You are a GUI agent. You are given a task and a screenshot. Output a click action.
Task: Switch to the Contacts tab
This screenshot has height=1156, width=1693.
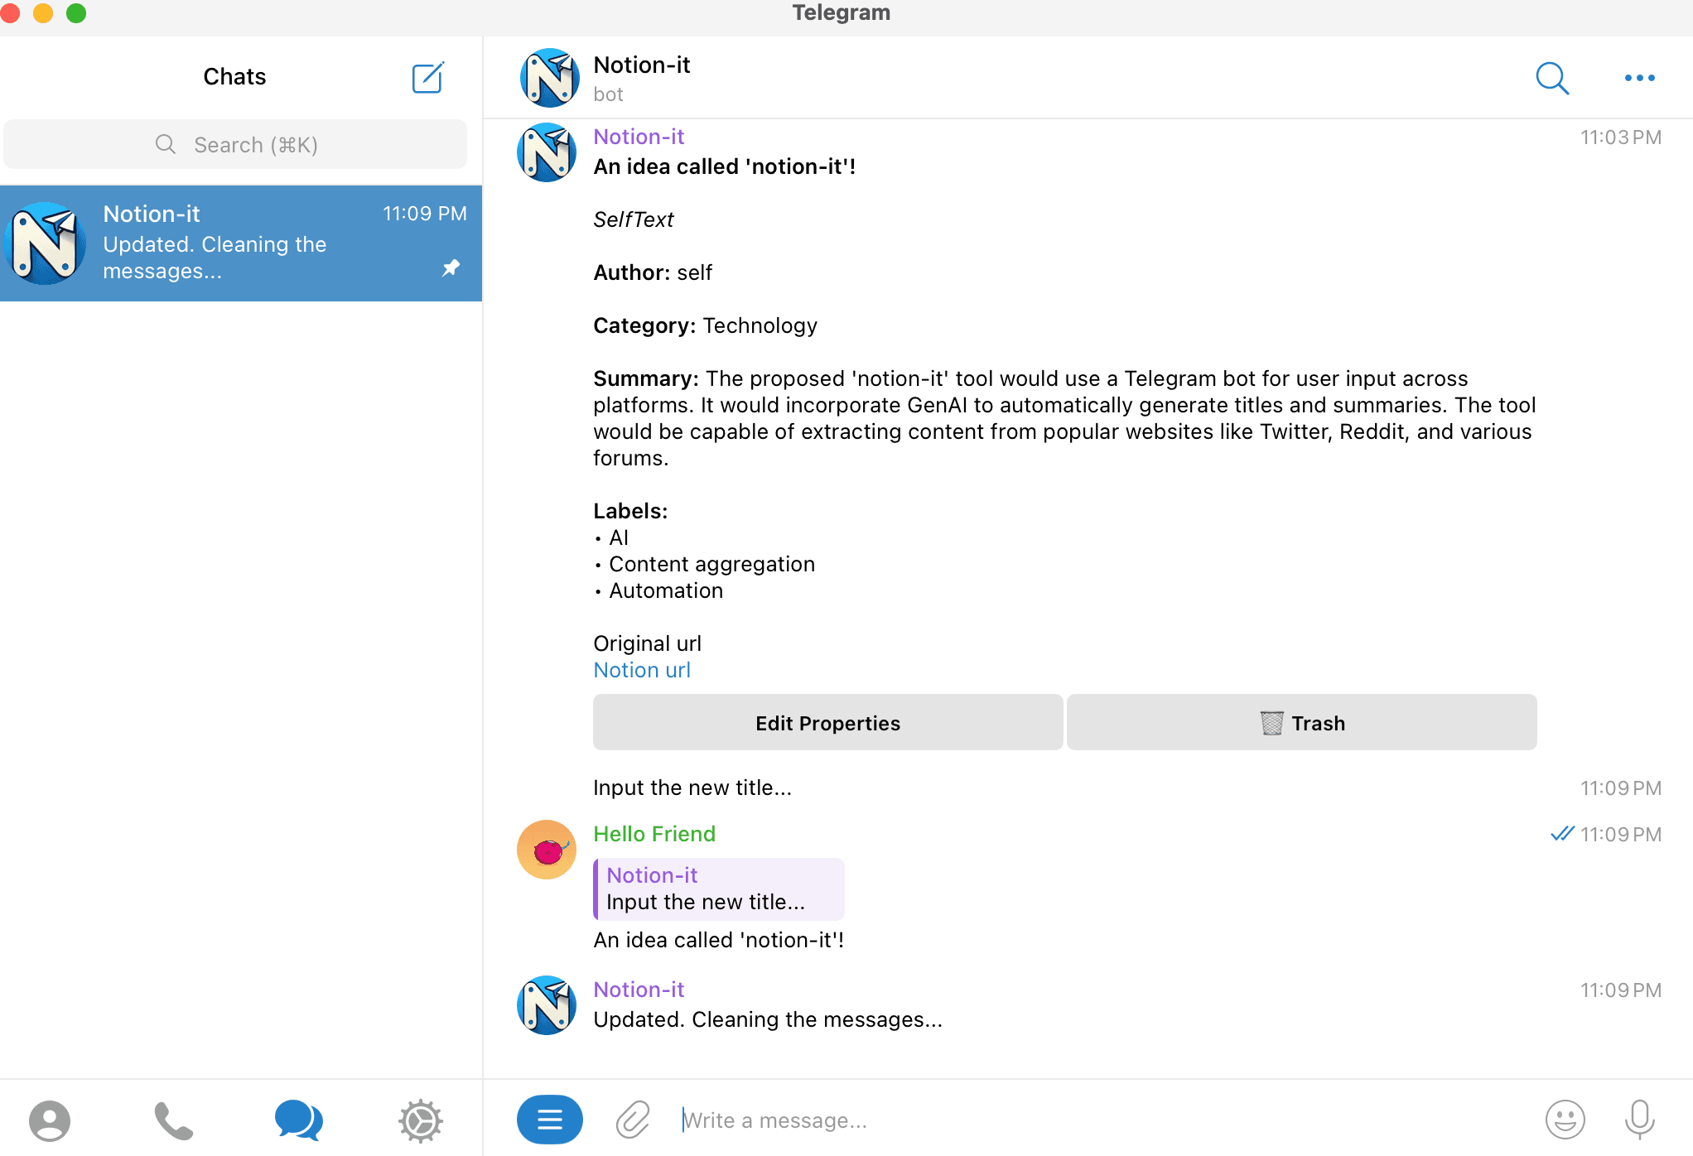[x=50, y=1120]
